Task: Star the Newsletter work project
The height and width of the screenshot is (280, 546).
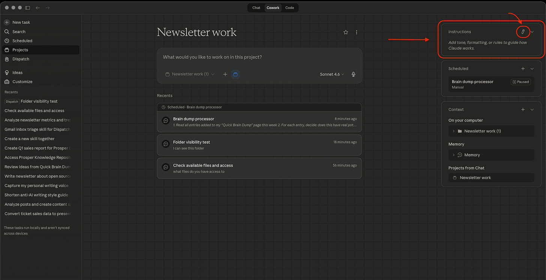Action: [346, 32]
